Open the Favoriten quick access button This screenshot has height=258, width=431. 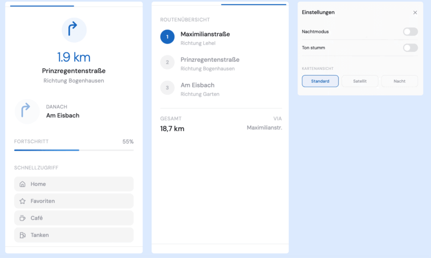click(x=74, y=201)
